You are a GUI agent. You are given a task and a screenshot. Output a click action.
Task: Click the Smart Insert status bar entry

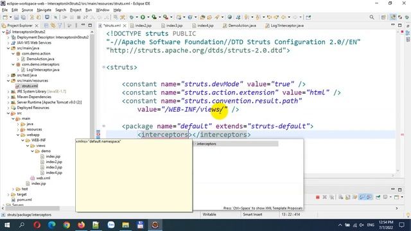click(x=252, y=214)
